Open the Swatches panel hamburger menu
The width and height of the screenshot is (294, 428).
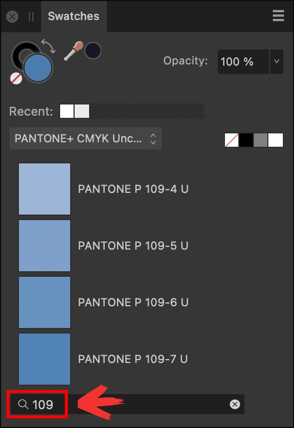[278, 16]
